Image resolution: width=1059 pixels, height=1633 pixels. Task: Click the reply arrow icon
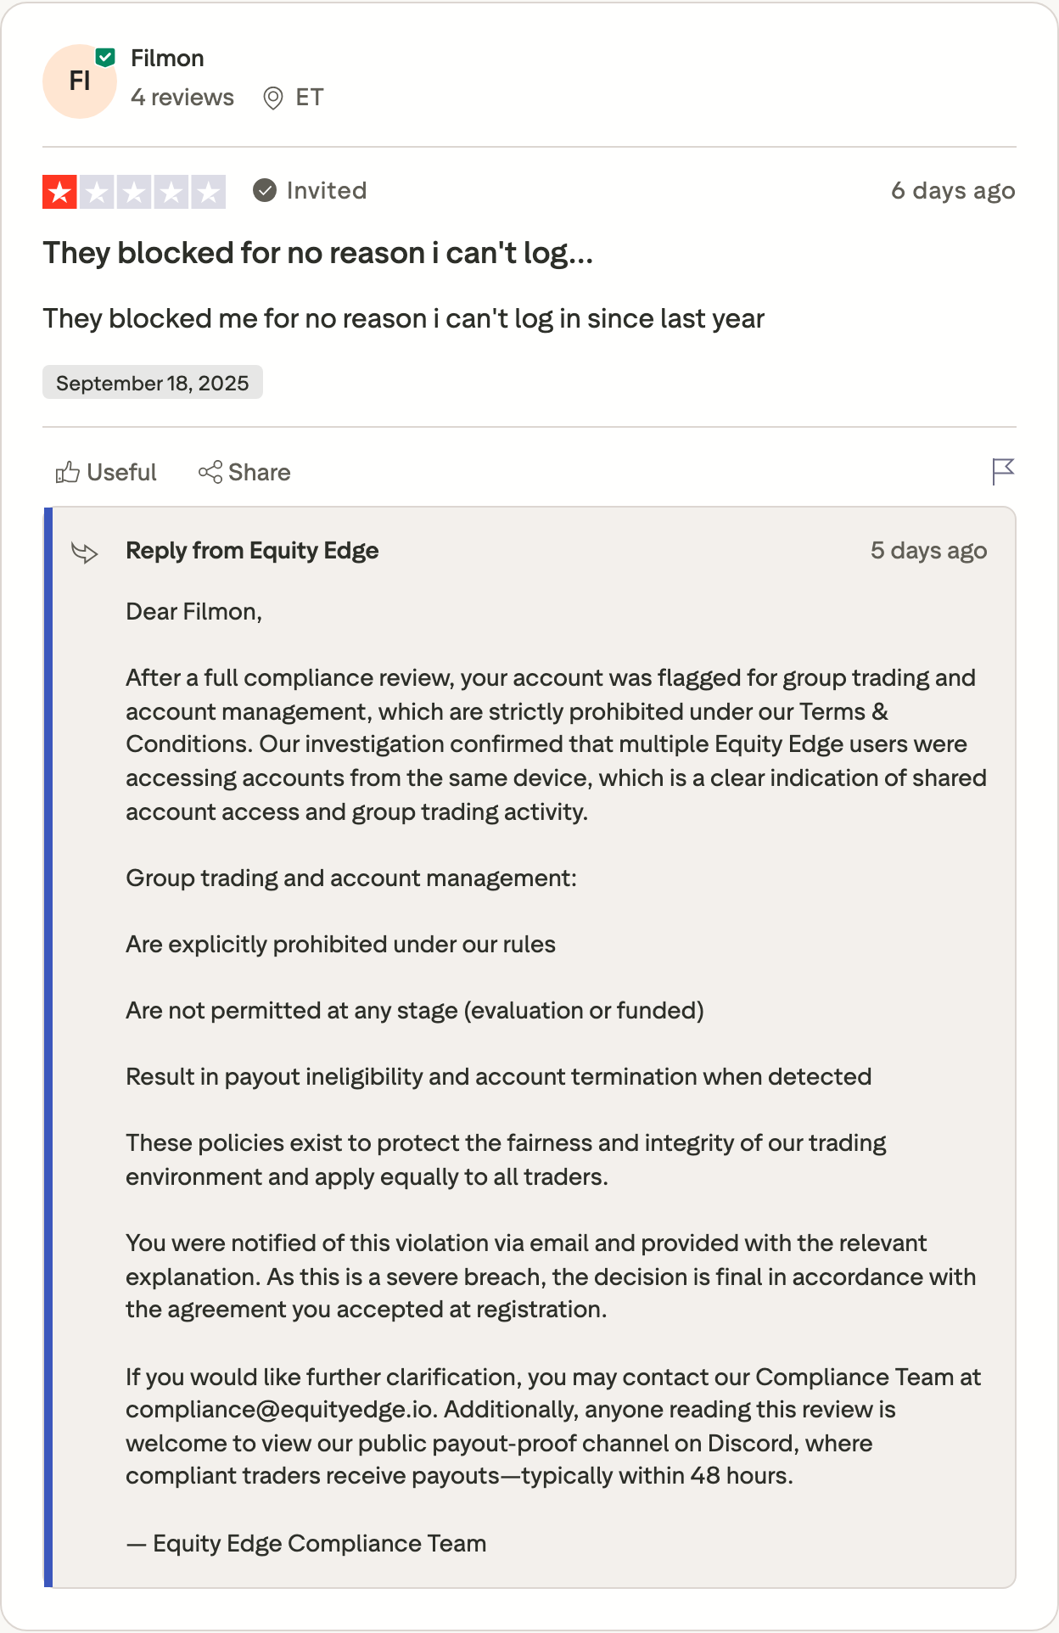click(x=85, y=553)
